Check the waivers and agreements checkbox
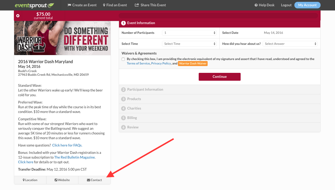335x190 pixels. [123, 59]
